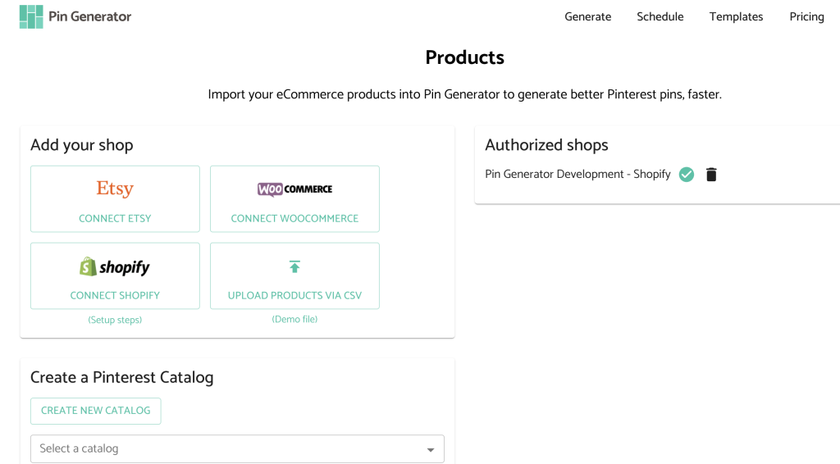Click the Shopify logo
Image resolution: width=840 pixels, height=464 pixels.
(x=115, y=266)
